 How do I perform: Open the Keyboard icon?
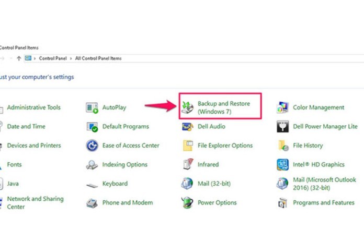[92, 185]
